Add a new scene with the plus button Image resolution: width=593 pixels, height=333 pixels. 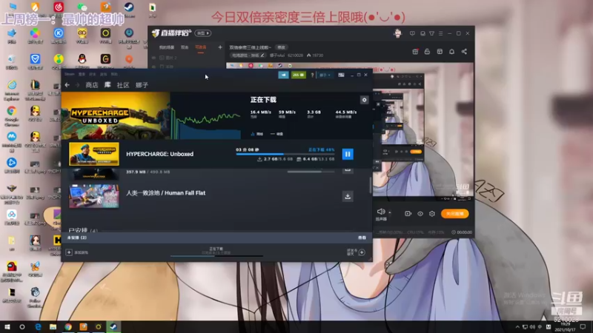tap(220, 47)
